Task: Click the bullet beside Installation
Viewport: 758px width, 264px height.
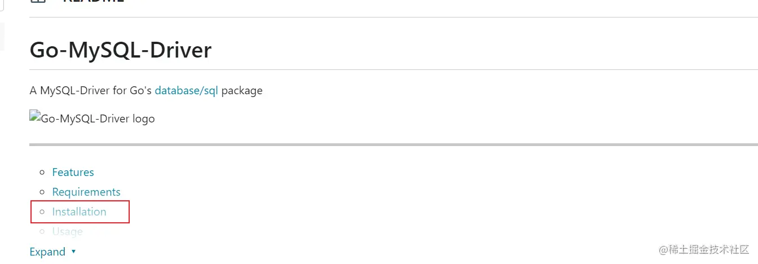Action: [41, 212]
